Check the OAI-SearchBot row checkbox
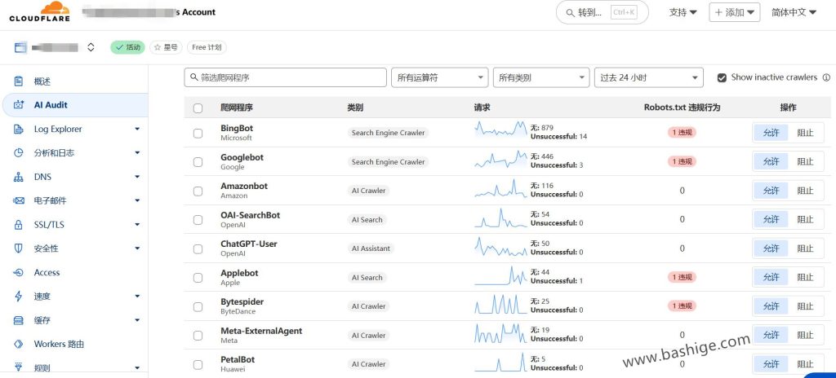Viewport: 836px width, 378px height. click(198, 220)
